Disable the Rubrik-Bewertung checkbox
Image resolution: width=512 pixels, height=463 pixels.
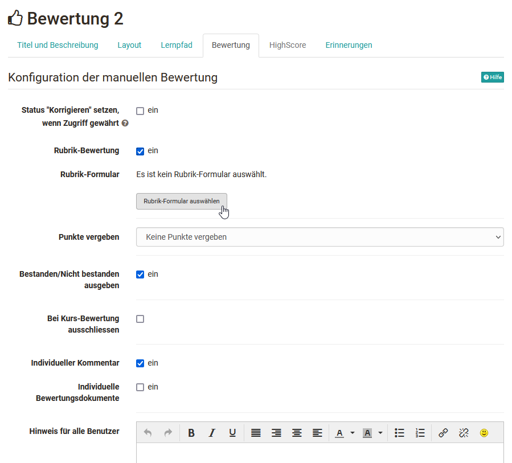coord(140,150)
